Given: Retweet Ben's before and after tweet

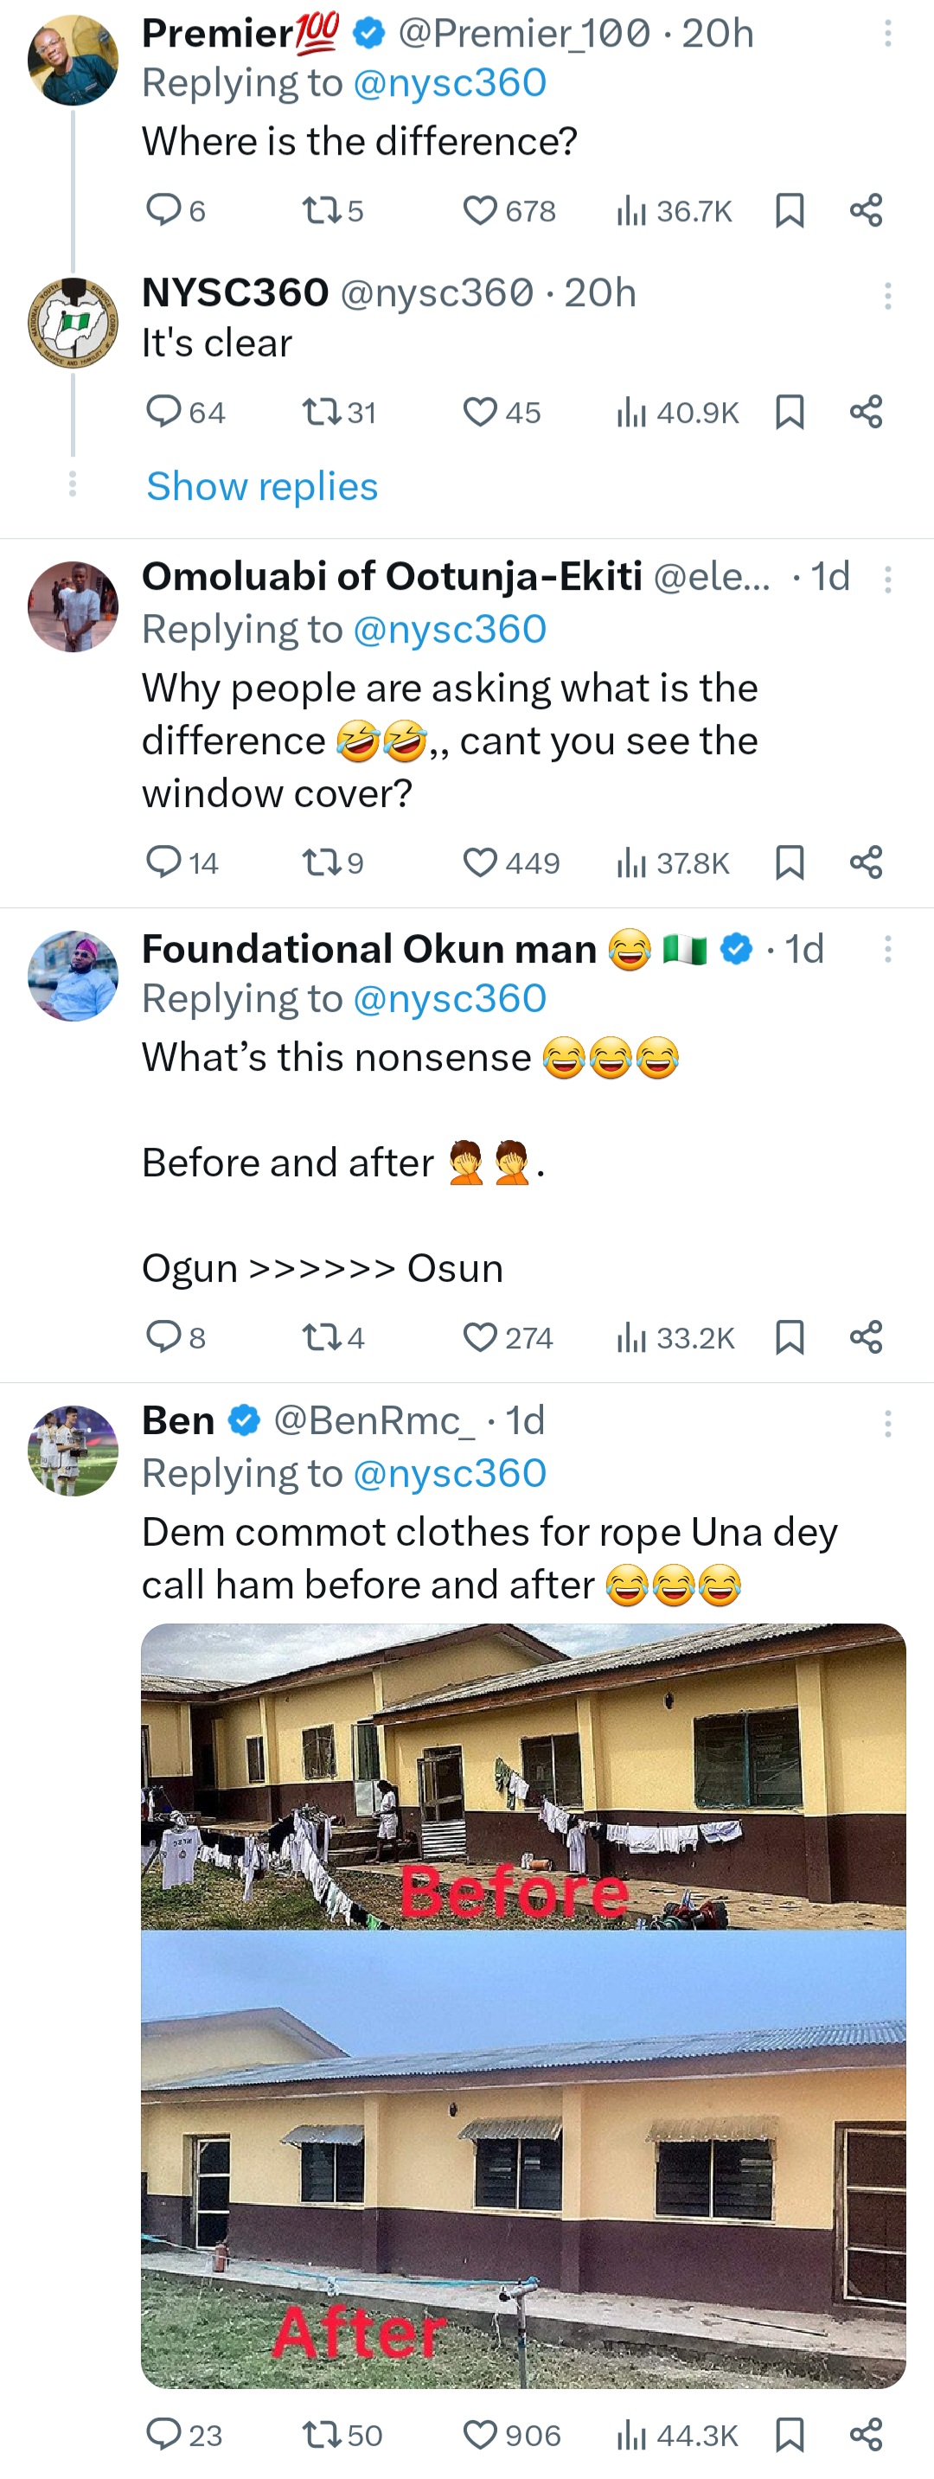Looking at the screenshot, I should point(320,2435).
